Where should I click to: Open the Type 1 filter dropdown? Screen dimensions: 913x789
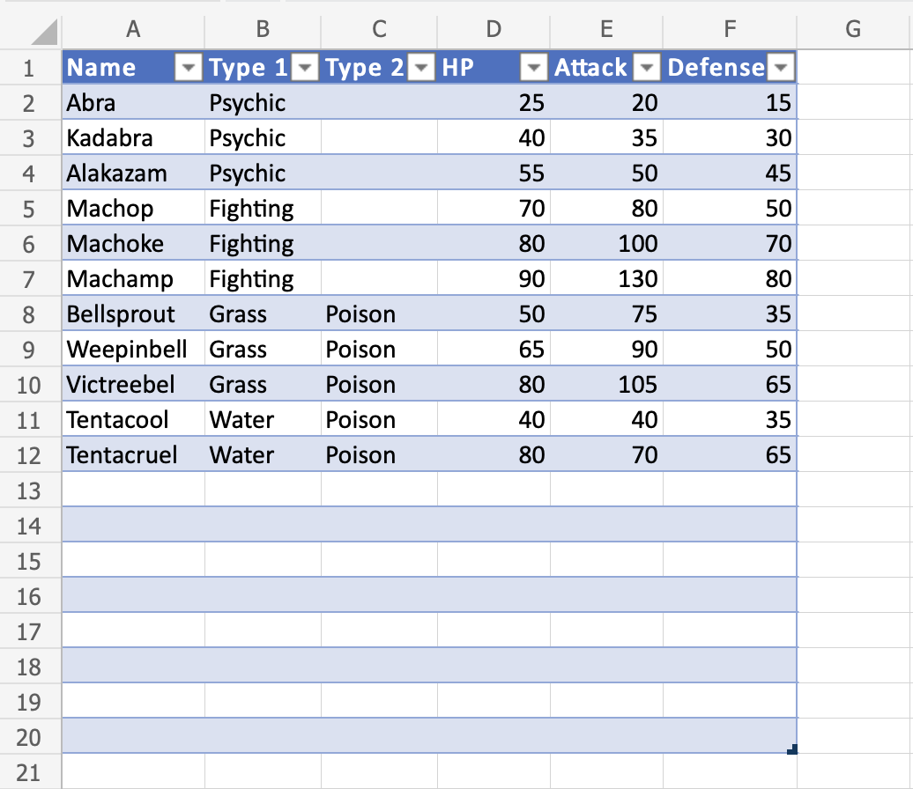pos(305,68)
